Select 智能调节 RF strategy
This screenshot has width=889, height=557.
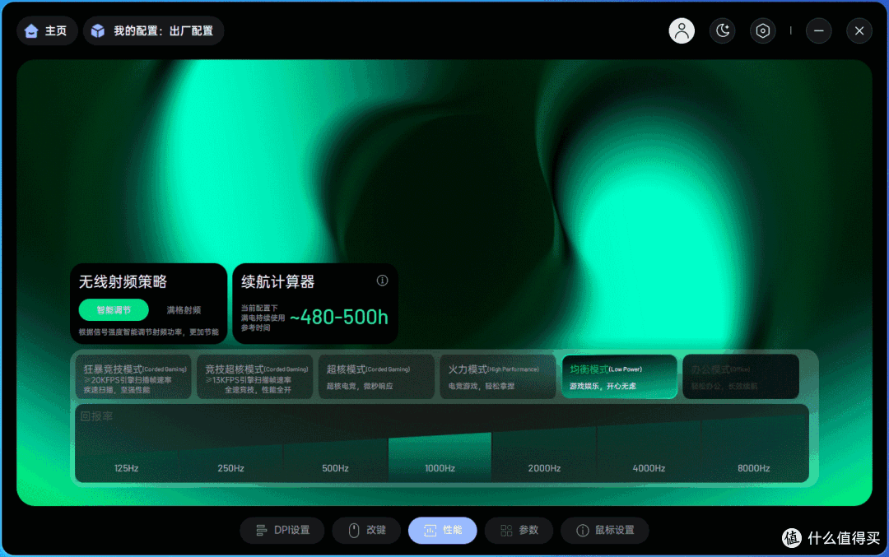click(114, 310)
